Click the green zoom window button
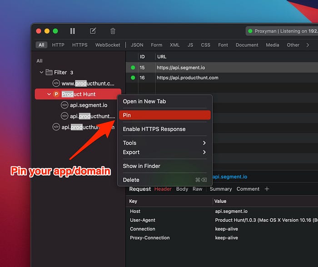 (x=55, y=31)
